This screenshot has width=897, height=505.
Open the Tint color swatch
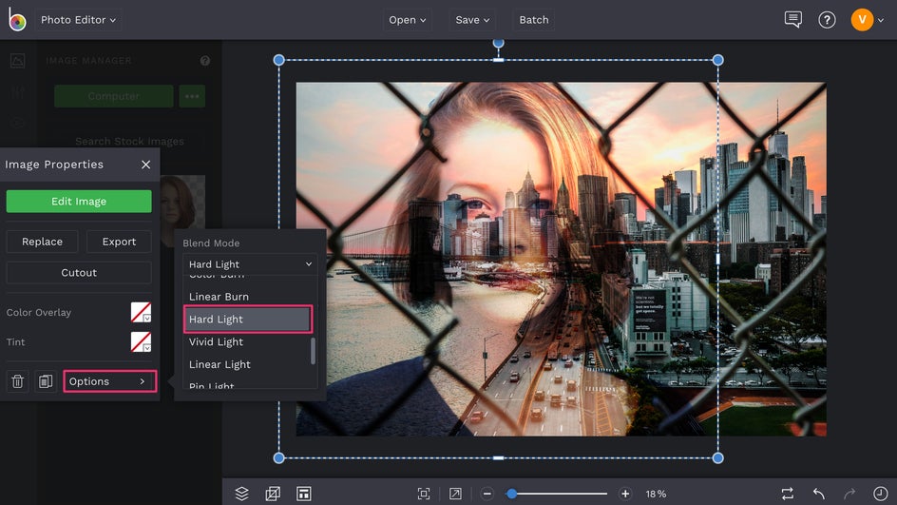point(141,341)
